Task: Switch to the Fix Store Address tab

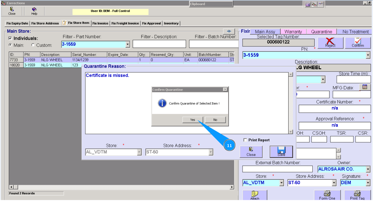Action: tap(45, 23)
